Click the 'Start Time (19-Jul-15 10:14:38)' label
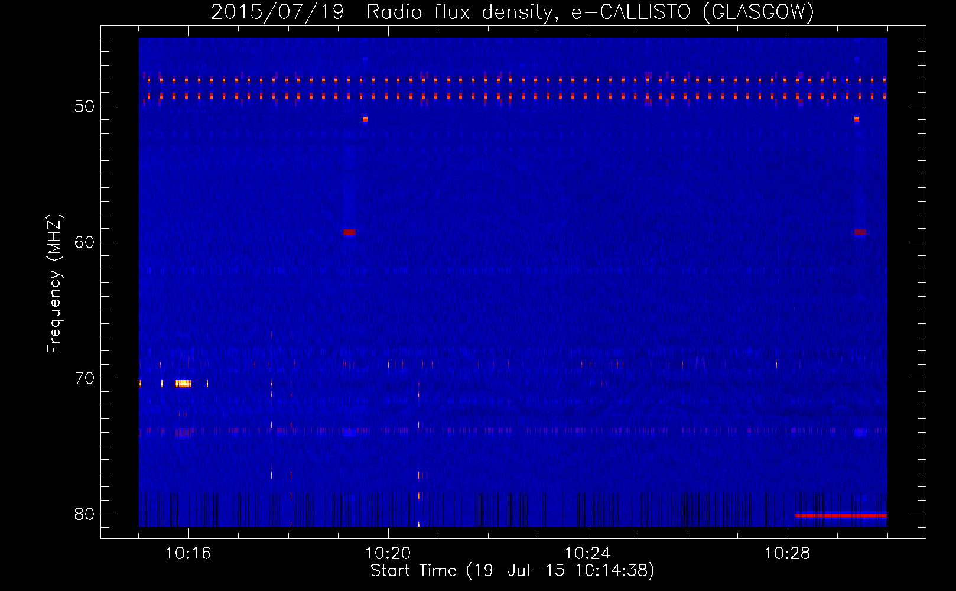 coord(512,570)
